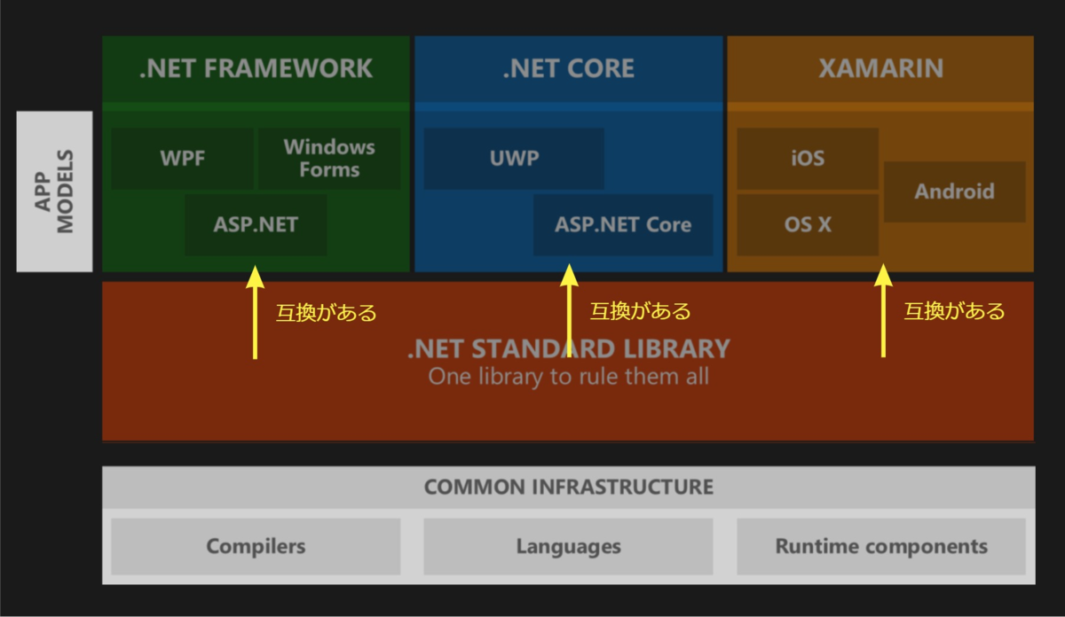Click the OS X box
This screenshot has height=617, width=1065.
tap(808, 225)
